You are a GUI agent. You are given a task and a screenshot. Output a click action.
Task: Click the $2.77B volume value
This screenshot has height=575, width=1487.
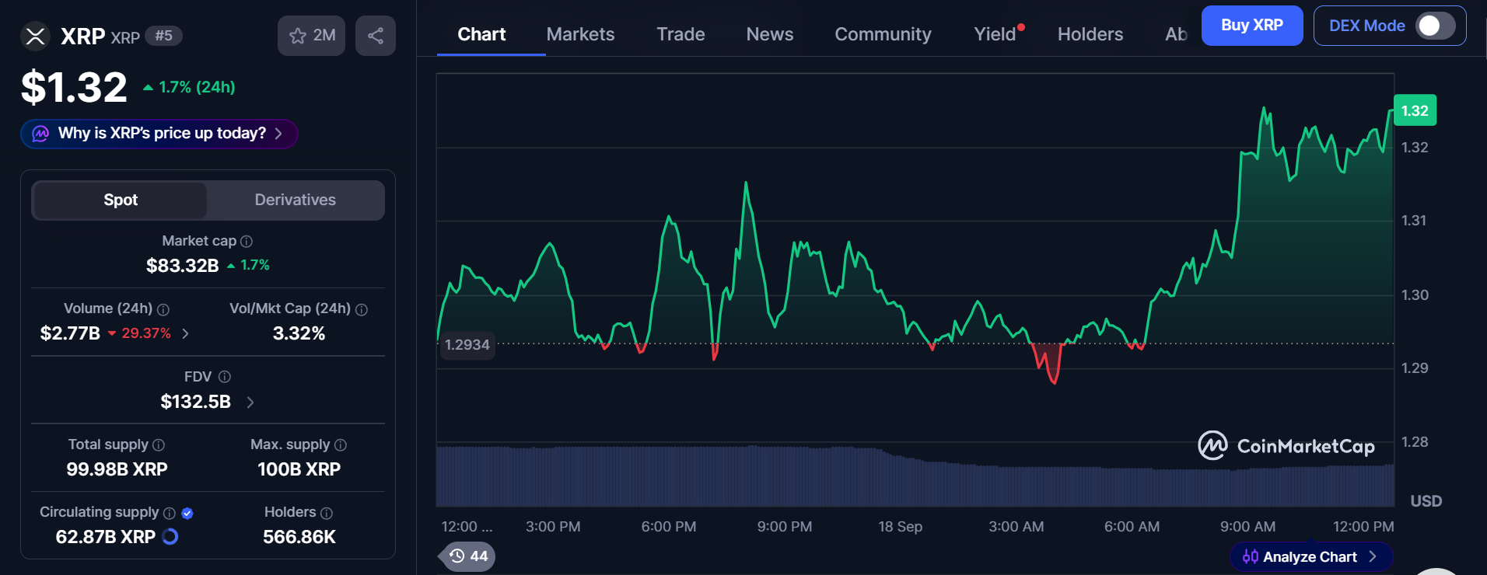point(70,333)
